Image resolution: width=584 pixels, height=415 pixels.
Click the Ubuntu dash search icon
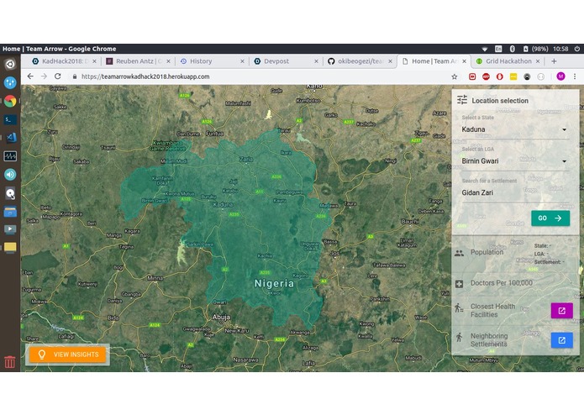10,65
